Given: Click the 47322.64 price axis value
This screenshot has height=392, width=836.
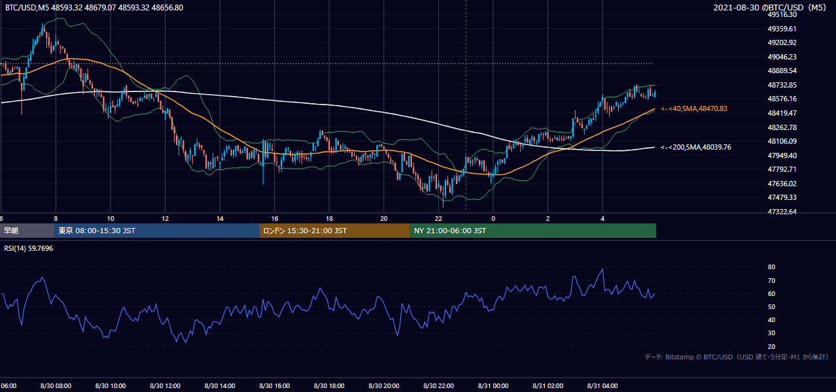Looking at the screenshot, I should pyautogui.click(x=782, y=212).
